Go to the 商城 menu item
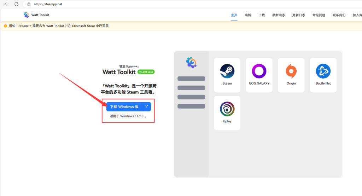362x196 pixels. click(x=248, y=15)
